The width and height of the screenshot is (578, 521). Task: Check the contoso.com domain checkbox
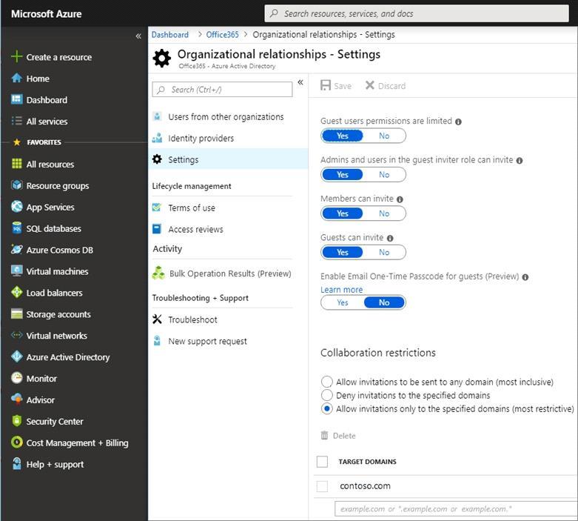(x=322, y=486)
